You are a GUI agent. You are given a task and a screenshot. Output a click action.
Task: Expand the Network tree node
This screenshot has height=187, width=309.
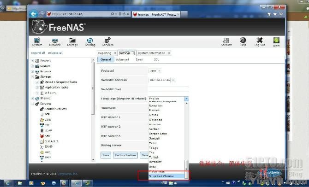(32, 71)
